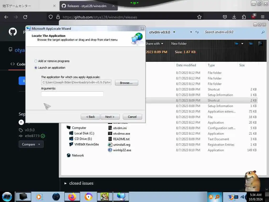
Task: Click the 149 KB size cell
Action: point(252,150)
